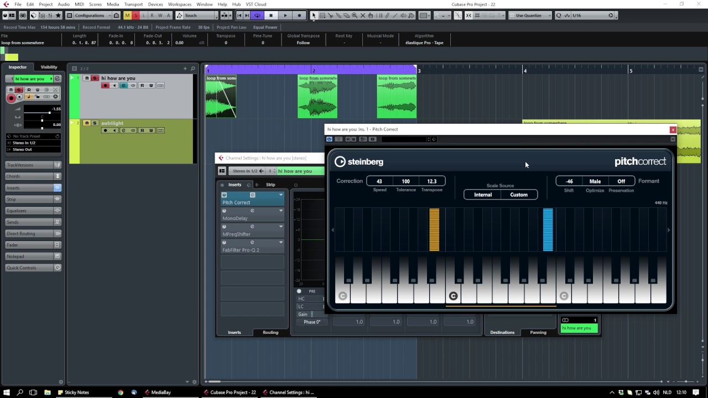This screenshot has width=708, height=398.
Task: Mute the 'hi how are you' track
Action: tap(87, 78)
